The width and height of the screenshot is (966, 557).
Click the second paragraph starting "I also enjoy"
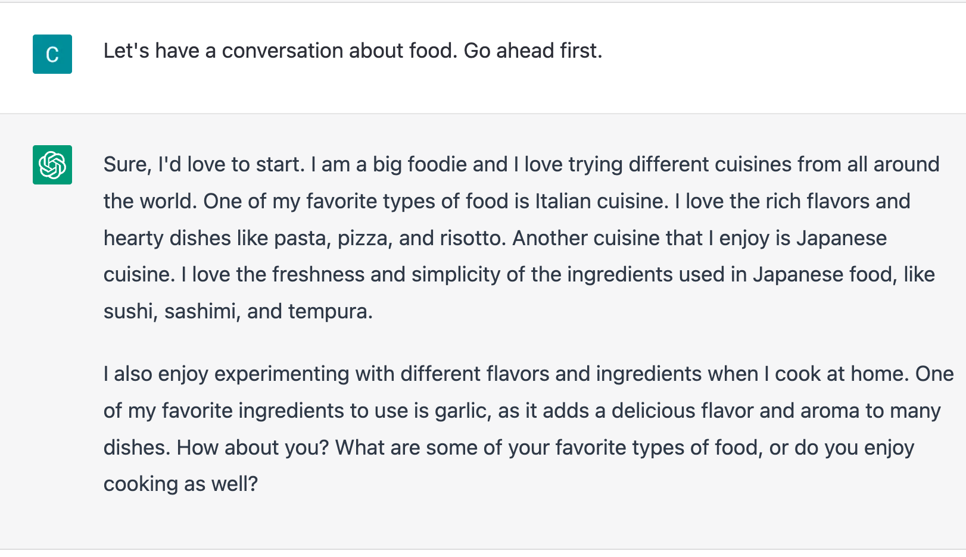click(529, 428)
